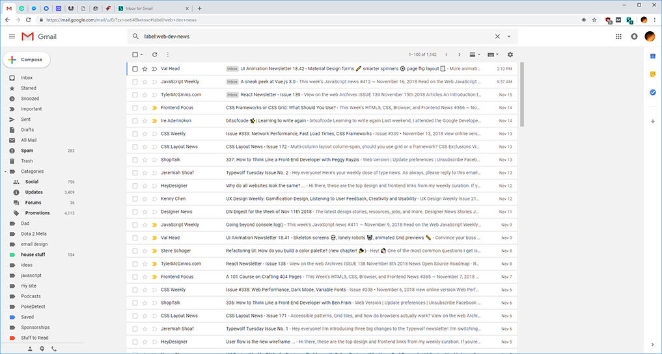Refresh the mail list

point(154,55)
